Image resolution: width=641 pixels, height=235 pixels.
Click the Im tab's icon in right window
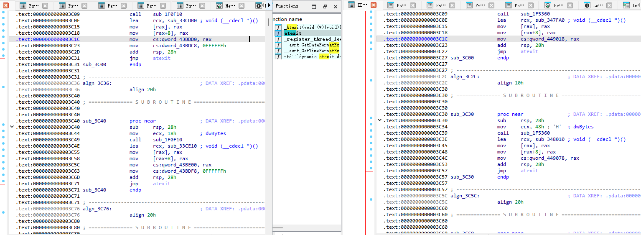[626, 6]
